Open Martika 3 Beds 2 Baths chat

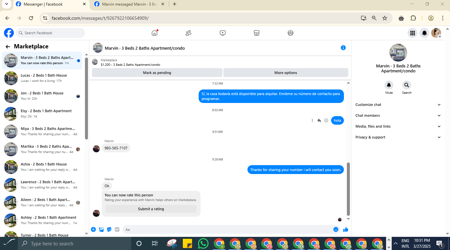pyautogui.click(x=42, y=149)
